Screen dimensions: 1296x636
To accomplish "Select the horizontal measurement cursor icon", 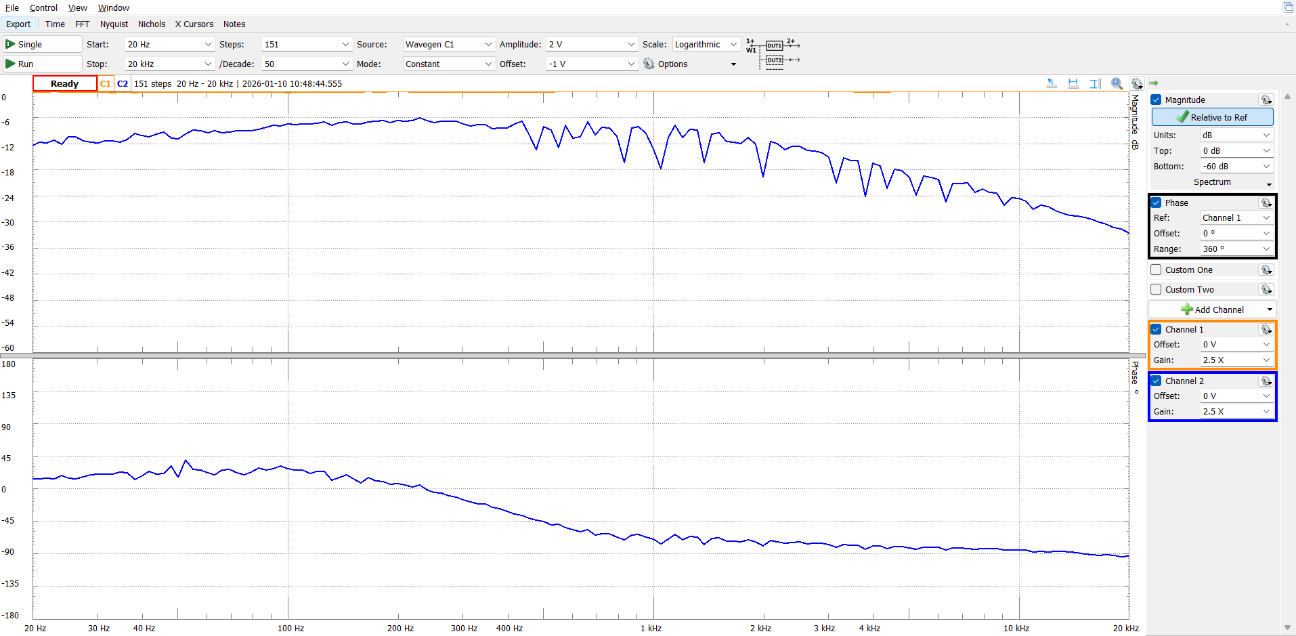I will 1073,83.
